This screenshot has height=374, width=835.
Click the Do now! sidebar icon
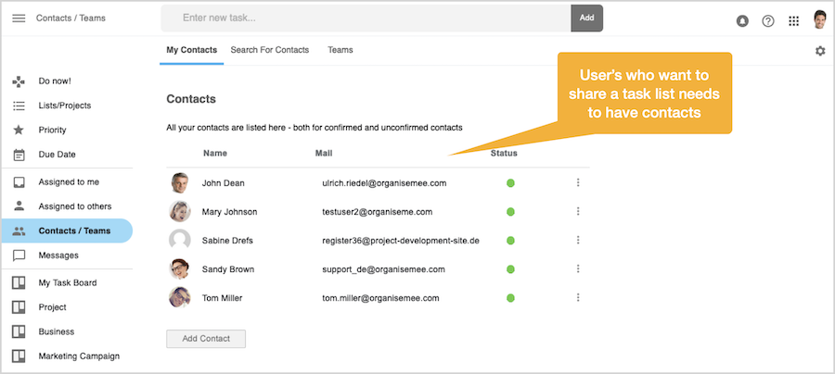pos(19,81)
